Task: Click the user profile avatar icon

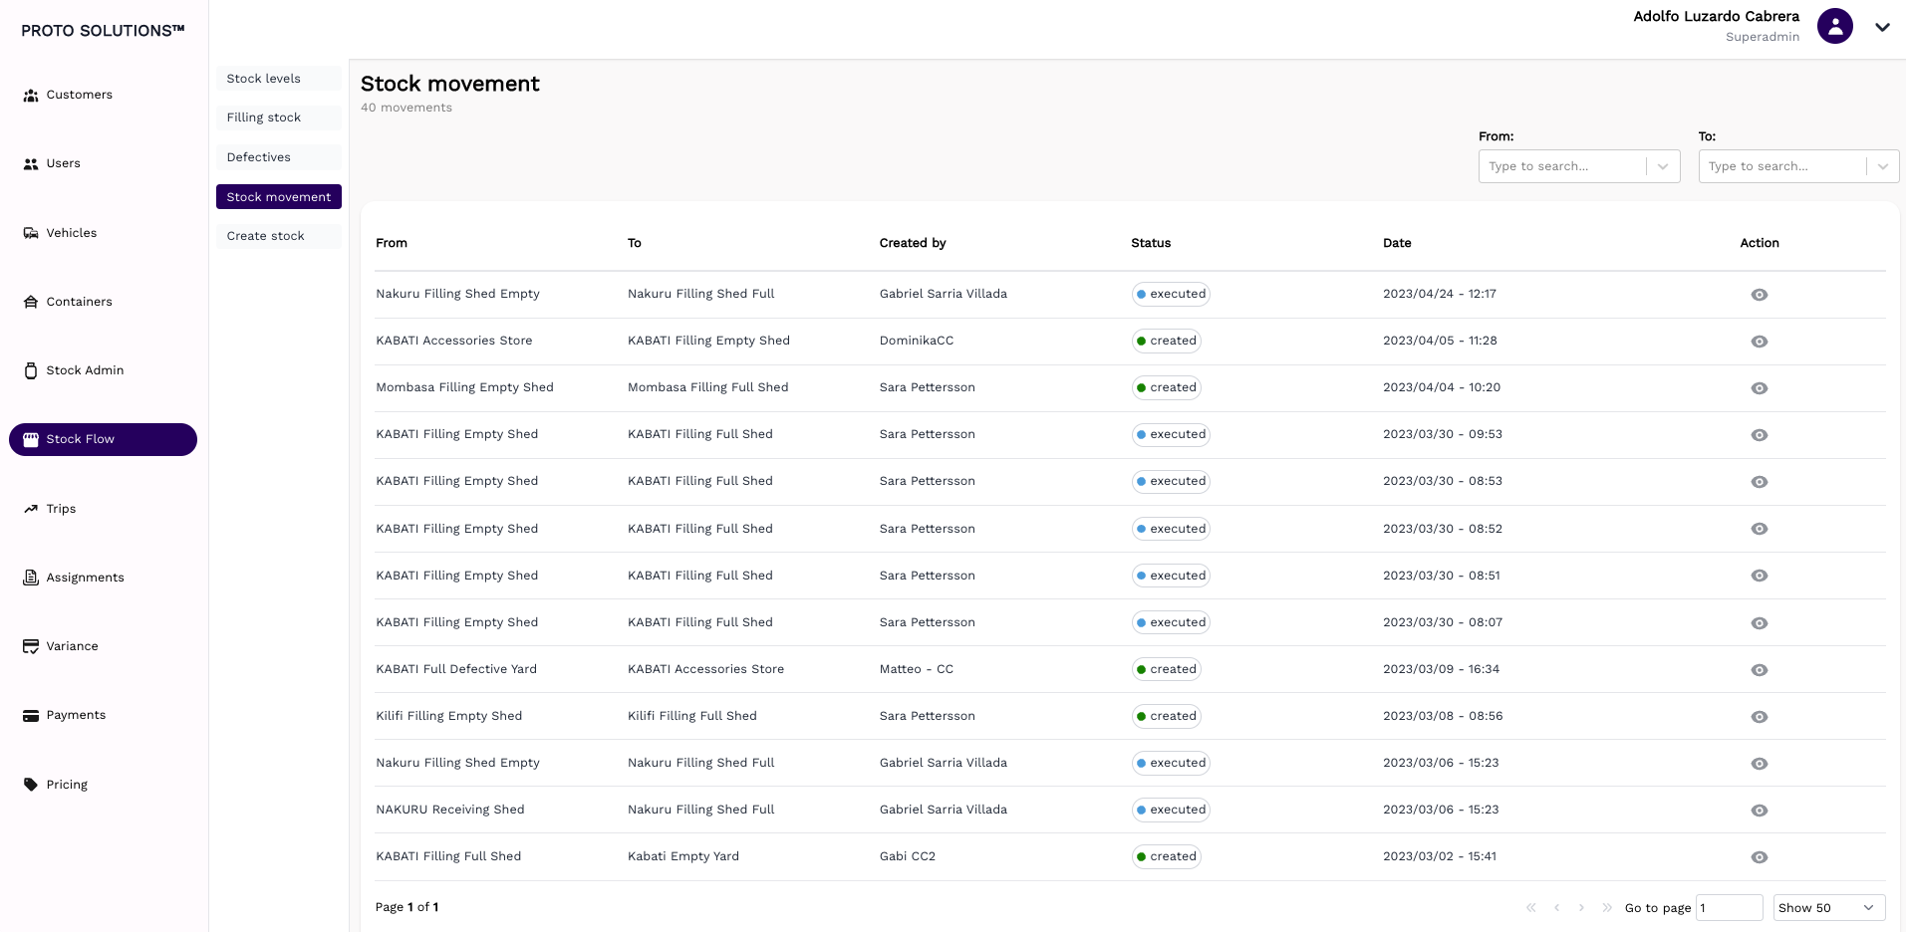Action: point(1834,26)
